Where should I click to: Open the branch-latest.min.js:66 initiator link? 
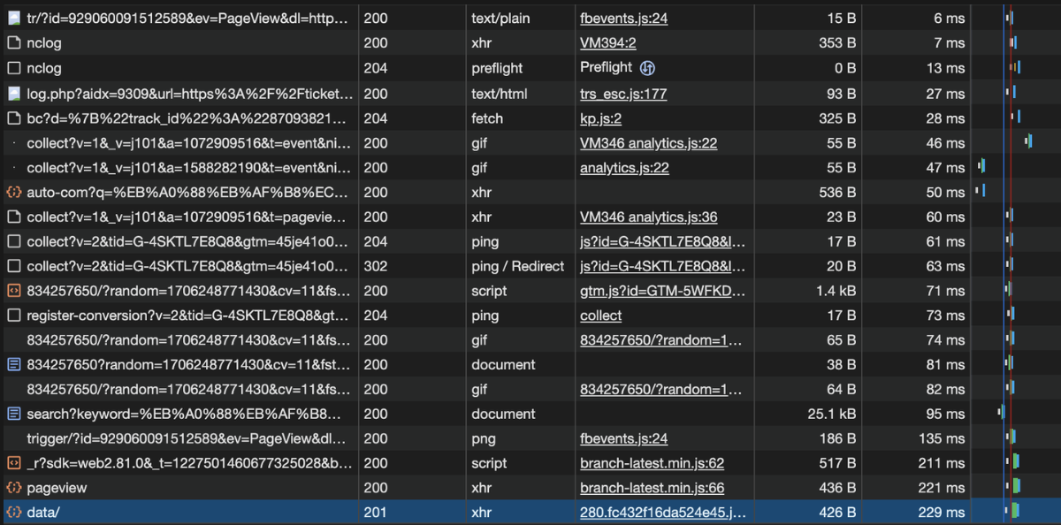(653, 487)
